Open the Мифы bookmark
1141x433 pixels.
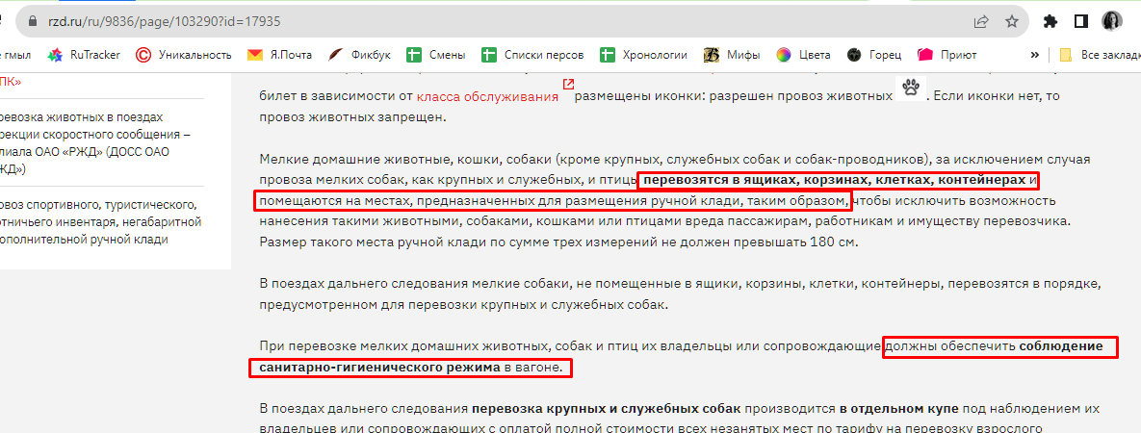(732, 55)
